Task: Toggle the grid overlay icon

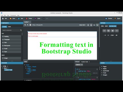Action: [x=30, y=25]
